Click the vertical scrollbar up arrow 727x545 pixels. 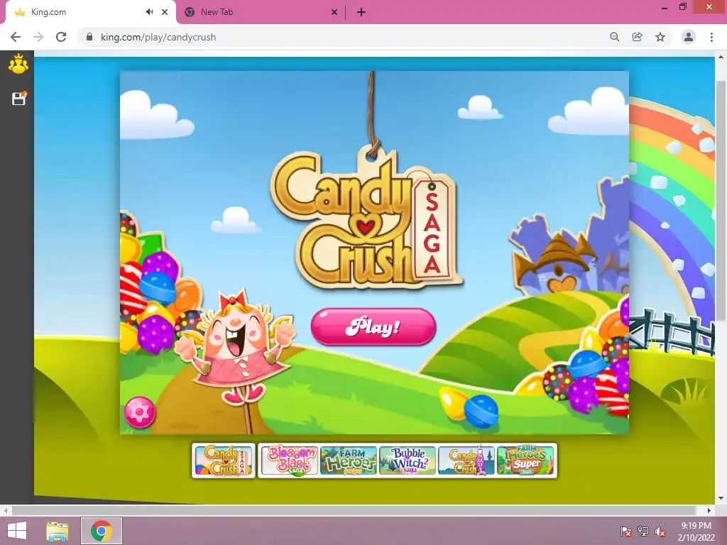click(x=721, y=57)
